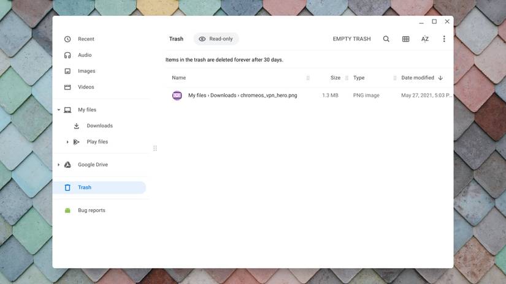This screenshot has width=506, height=284.
Task: Click the Google Drive triangle icon
Action: (67, 165)
